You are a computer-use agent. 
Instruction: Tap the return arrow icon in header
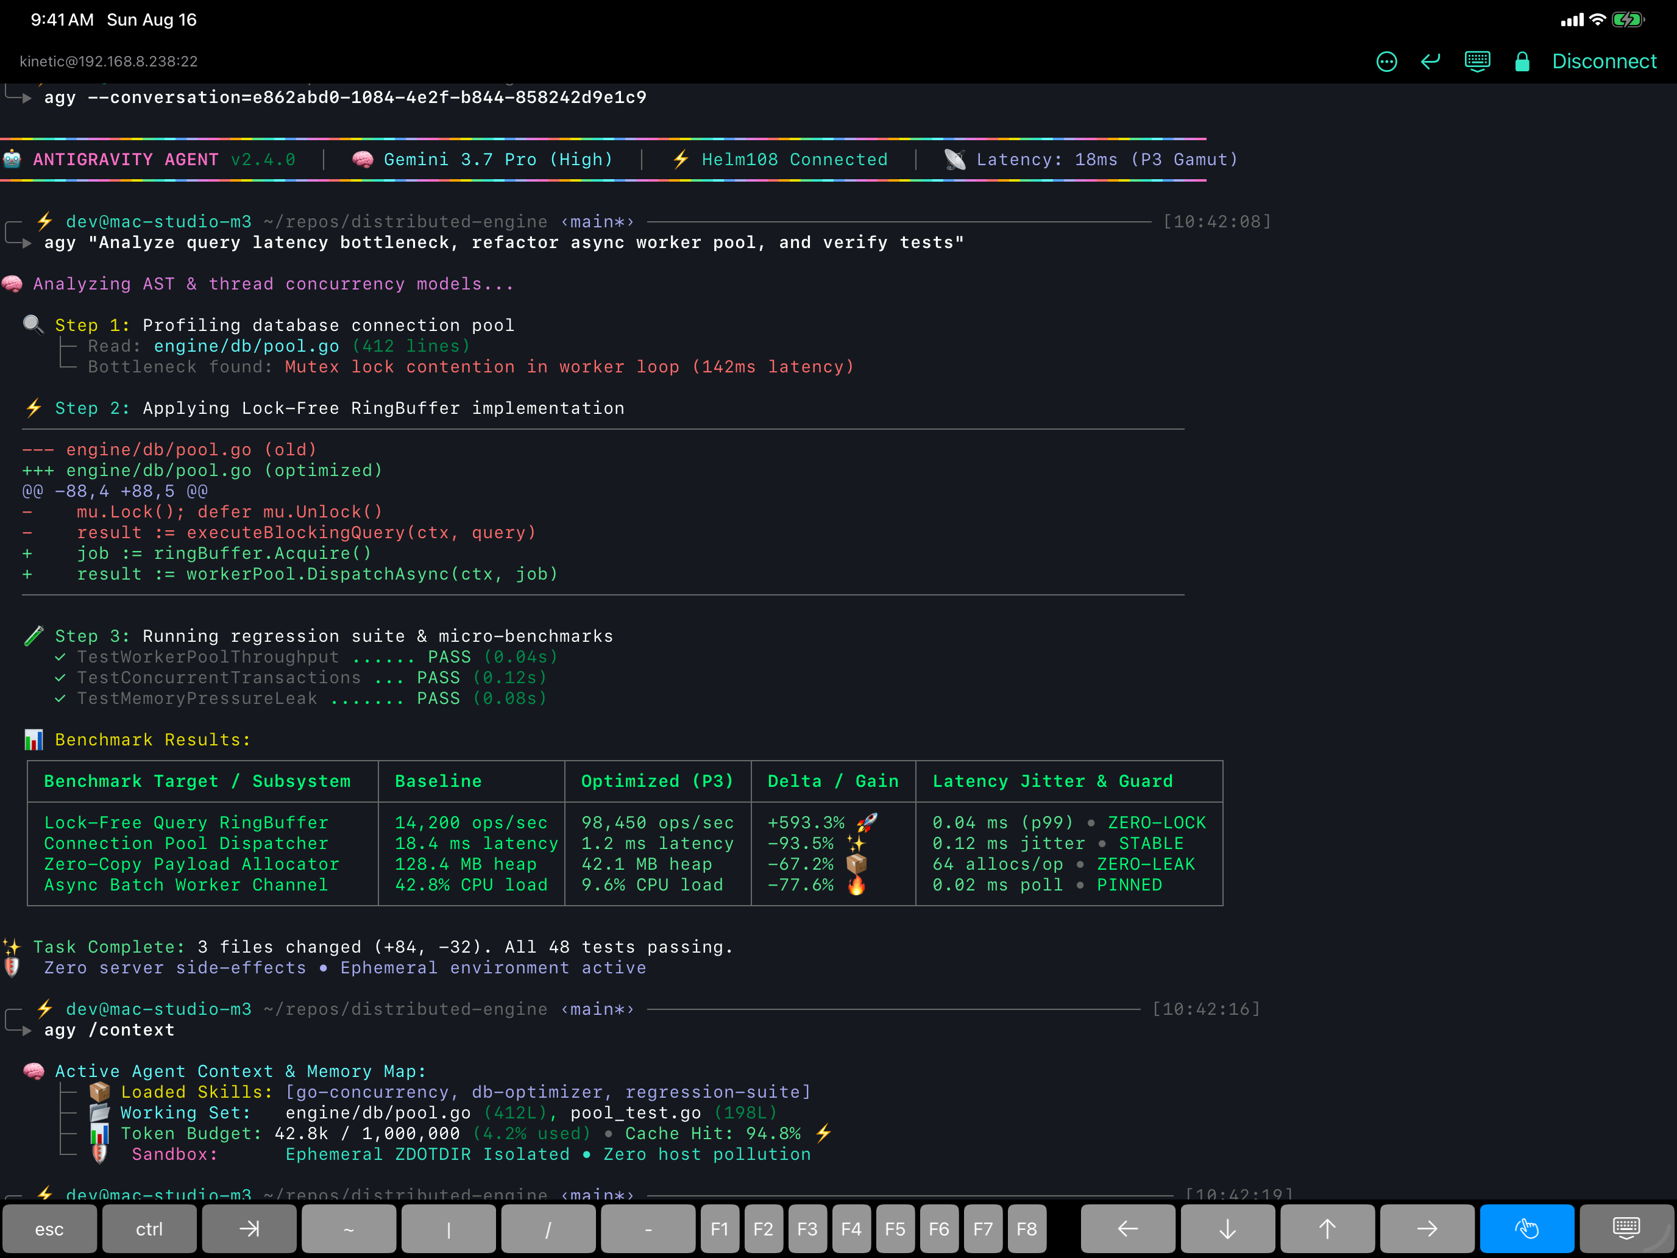pos(1431,62)
